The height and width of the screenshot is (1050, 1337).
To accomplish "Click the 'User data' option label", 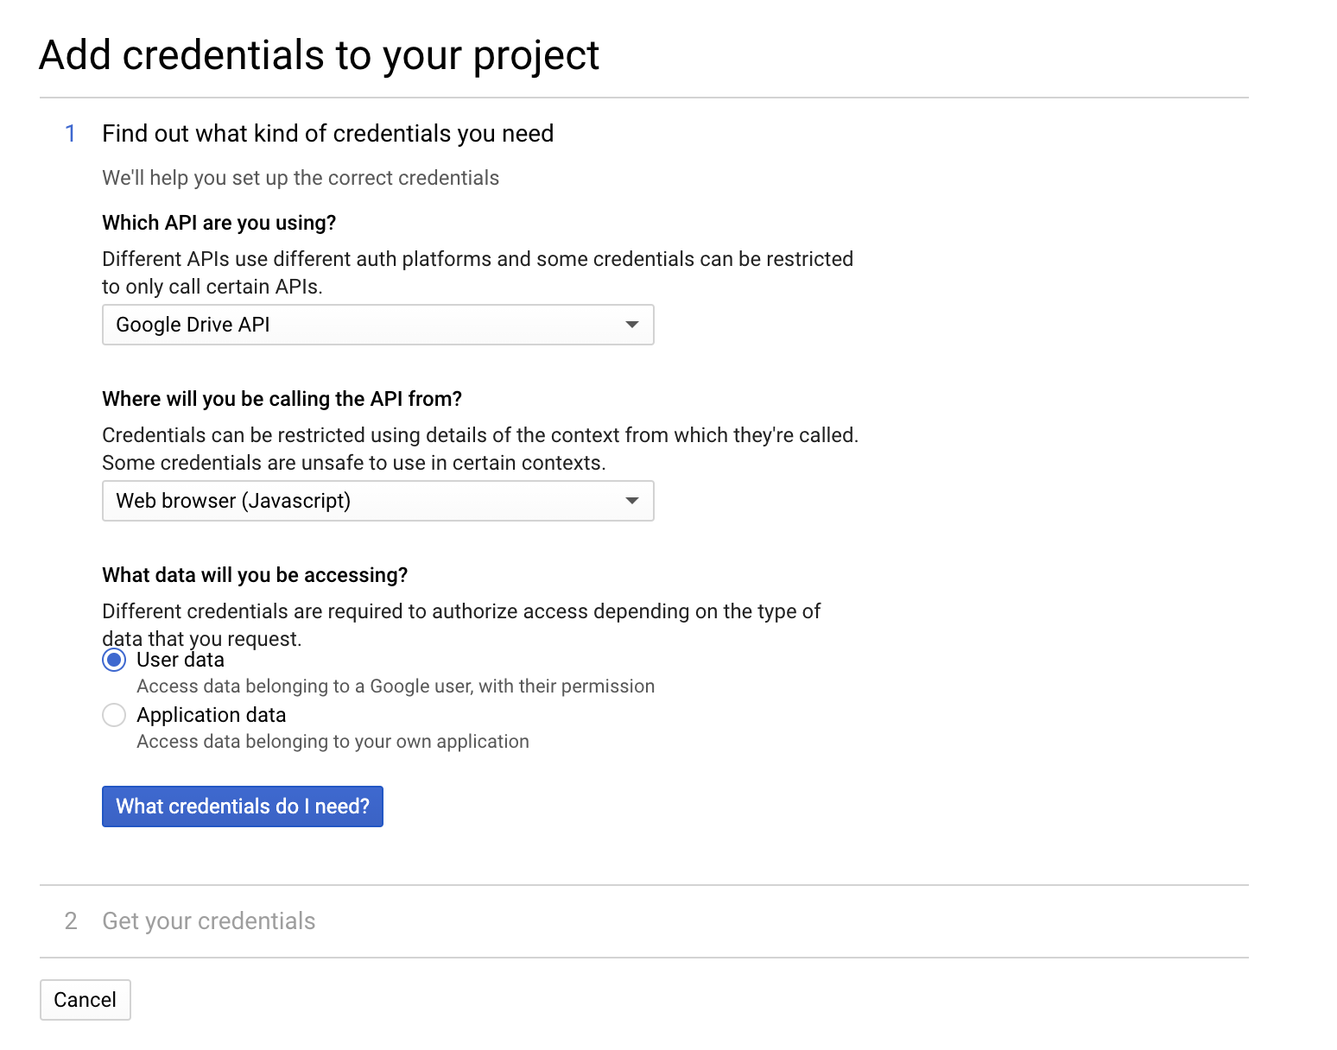I will (x=181, y=661).
